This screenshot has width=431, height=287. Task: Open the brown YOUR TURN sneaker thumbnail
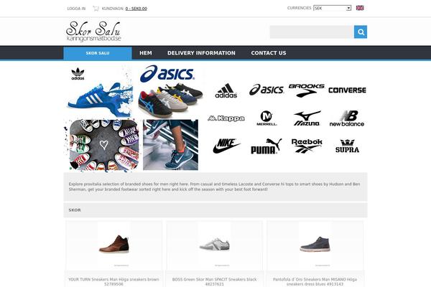pos(113,244)
